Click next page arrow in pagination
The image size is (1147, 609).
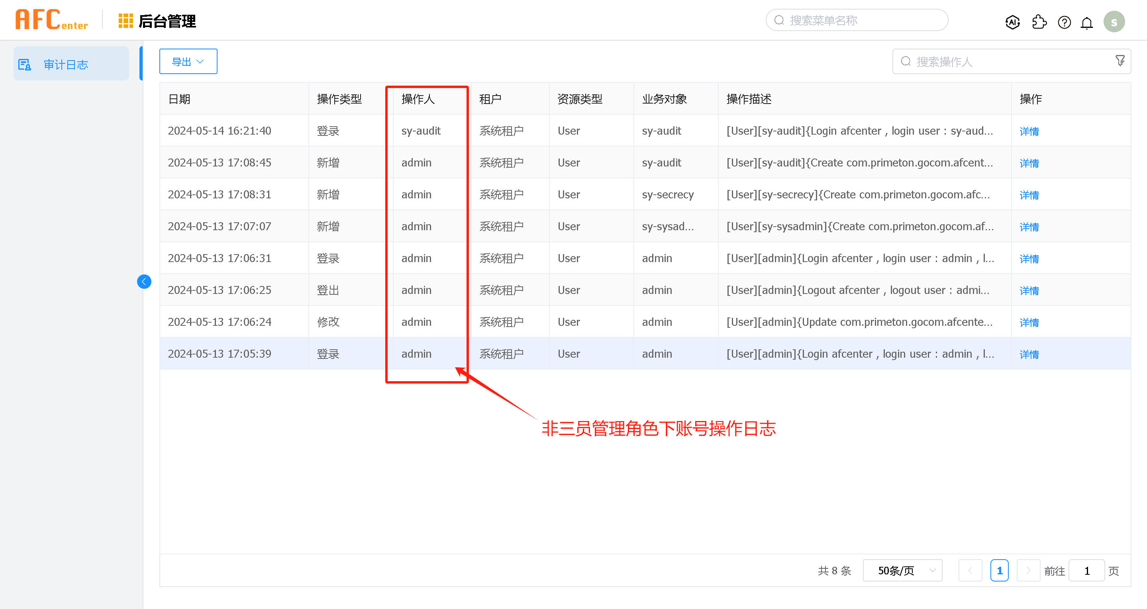click(1028, 570)
